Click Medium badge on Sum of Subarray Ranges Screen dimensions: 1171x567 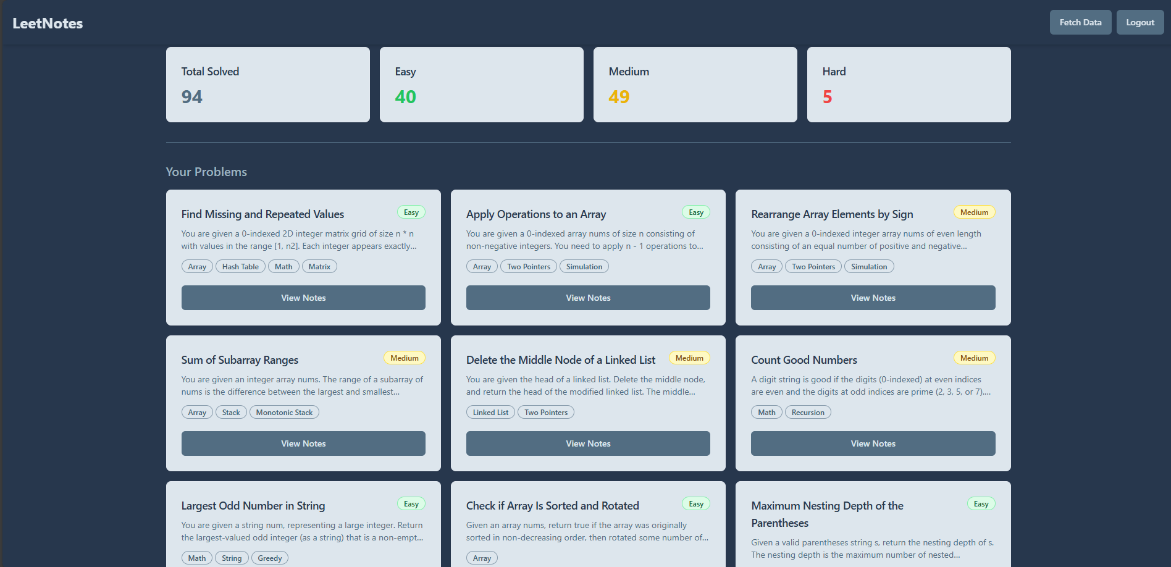[x=405, y=358]
